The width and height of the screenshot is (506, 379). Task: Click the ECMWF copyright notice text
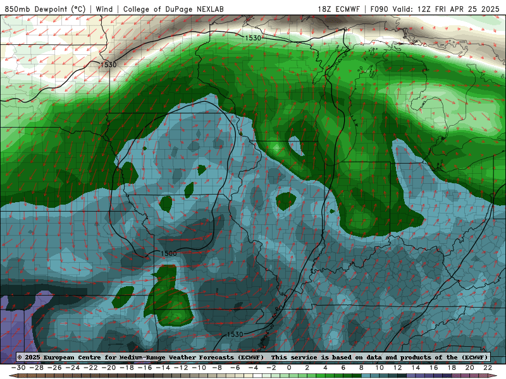252,357
